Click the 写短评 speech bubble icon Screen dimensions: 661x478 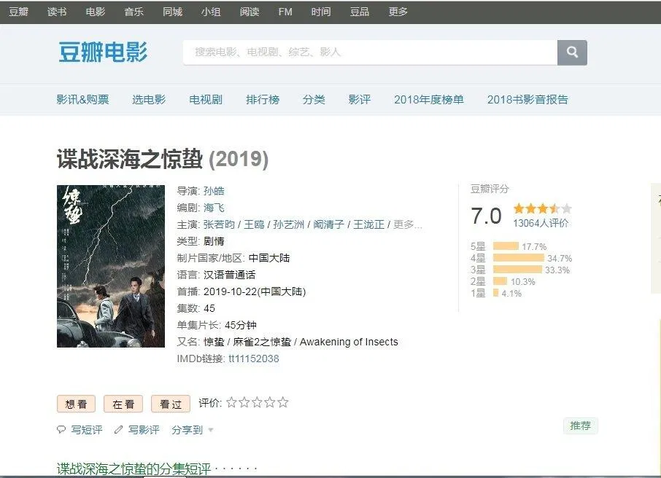tap(61, 430)
